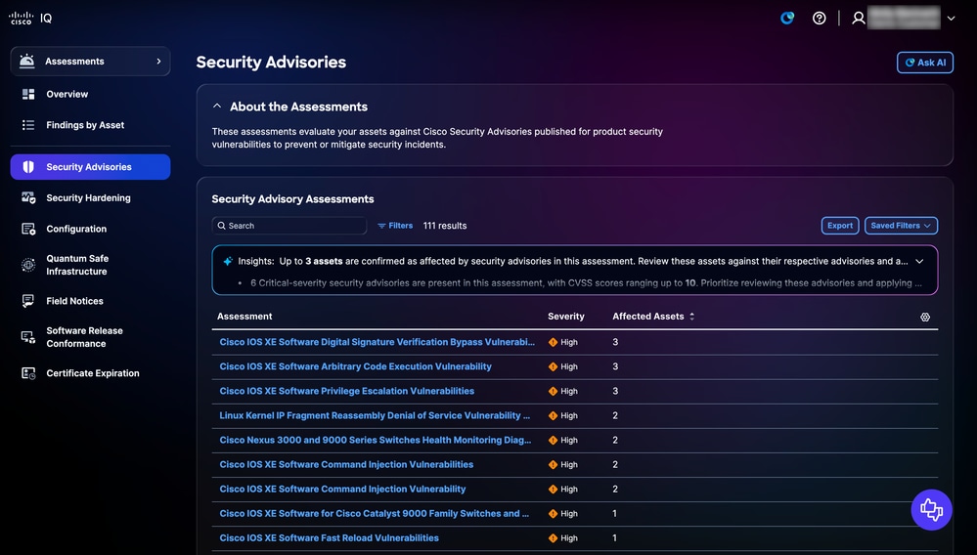Open Security Hardening page
Screen dimensions: 977x555
click(x=88, y=197)
